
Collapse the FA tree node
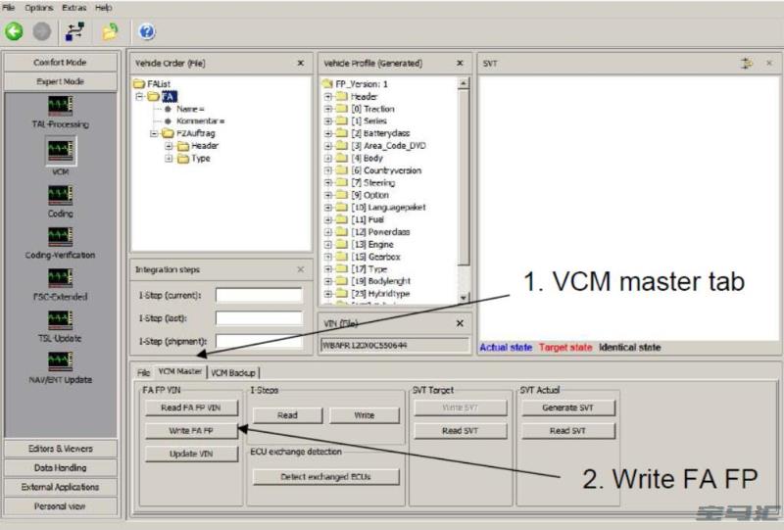click(140, 96)
